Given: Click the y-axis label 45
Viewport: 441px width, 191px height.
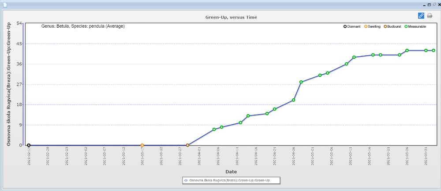Looking at the screenshot, I should click(x=19, y=44).
